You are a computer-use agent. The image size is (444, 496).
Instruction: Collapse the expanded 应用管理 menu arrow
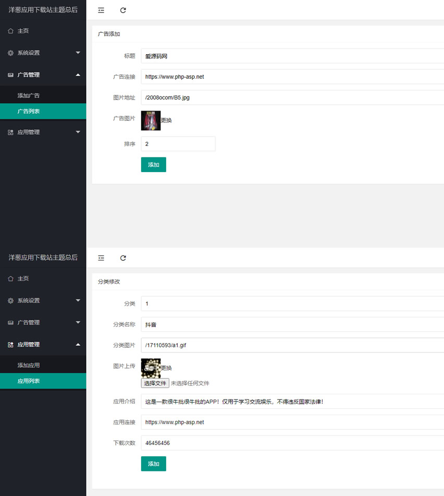click(x=78, y=345)
